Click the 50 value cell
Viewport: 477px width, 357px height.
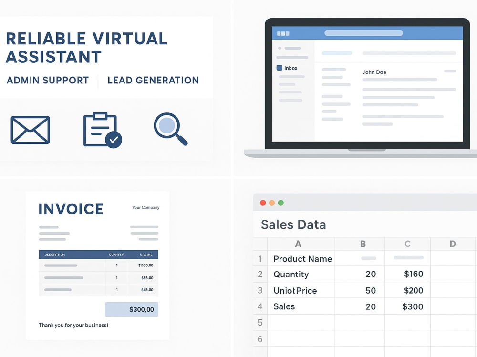point(360,290)
